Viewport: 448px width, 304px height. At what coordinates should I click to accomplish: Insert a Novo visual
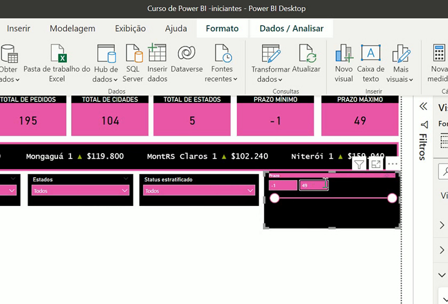344,54
